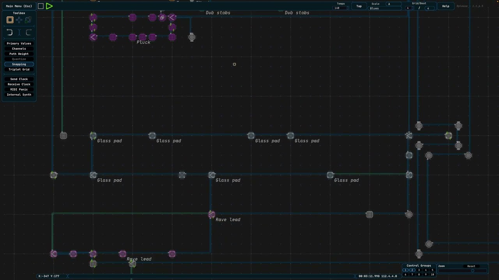Screen dimensions: 499x280
Task: Toggle Control Group 3
Action: (419, 270)
